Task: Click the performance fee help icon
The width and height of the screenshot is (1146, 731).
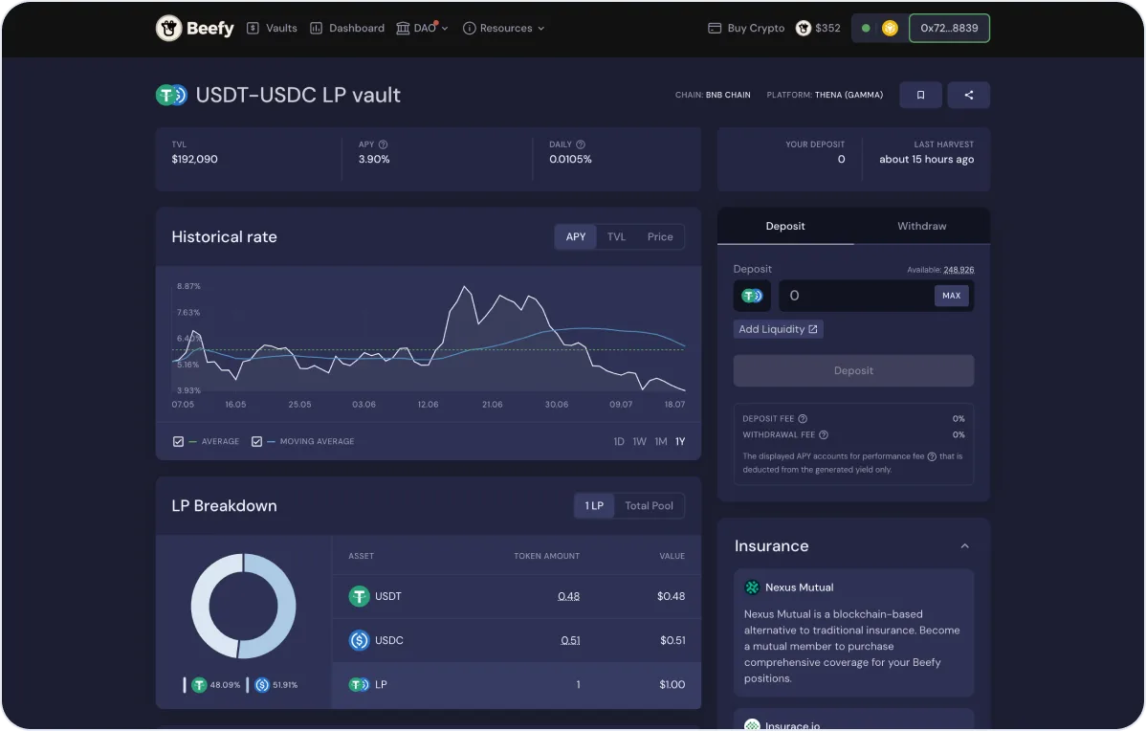Action: [x=932, y=457]
